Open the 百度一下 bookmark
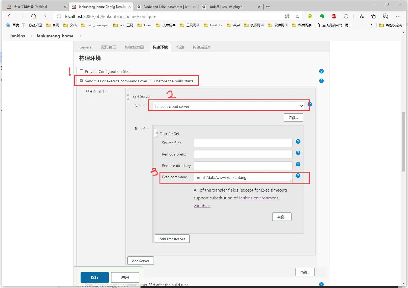Screen dimensions: 408x288 tap(24, 25)
